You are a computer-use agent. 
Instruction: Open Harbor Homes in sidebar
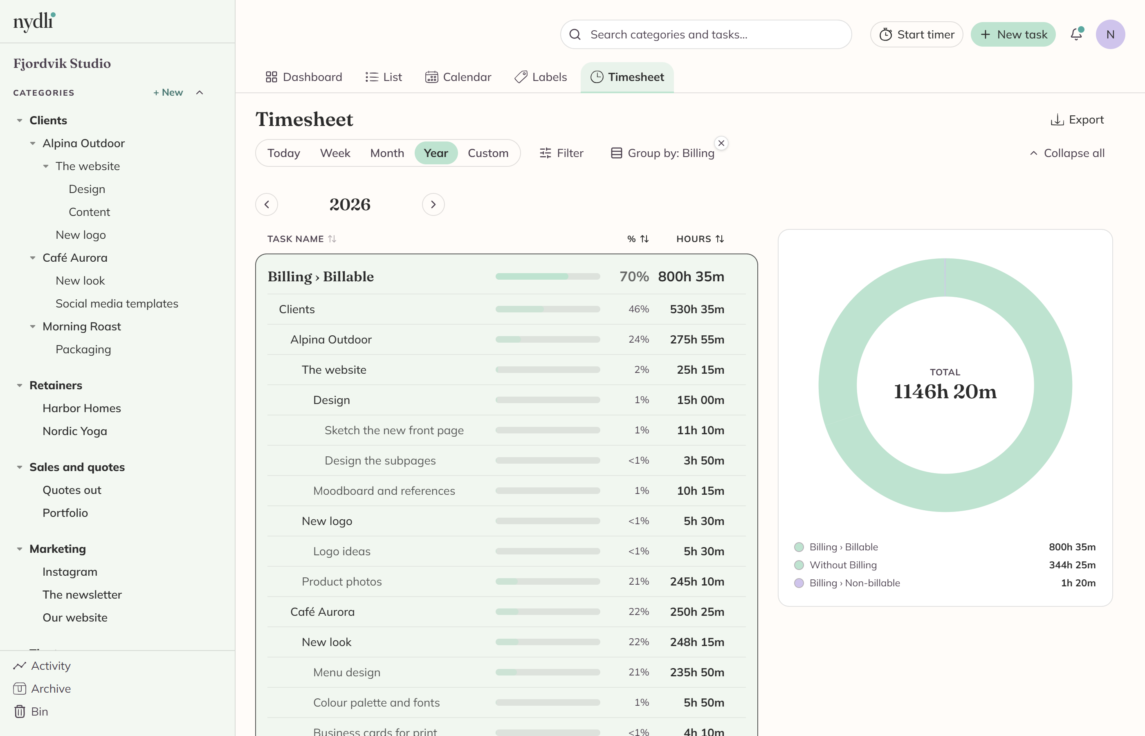click(82, 408)
